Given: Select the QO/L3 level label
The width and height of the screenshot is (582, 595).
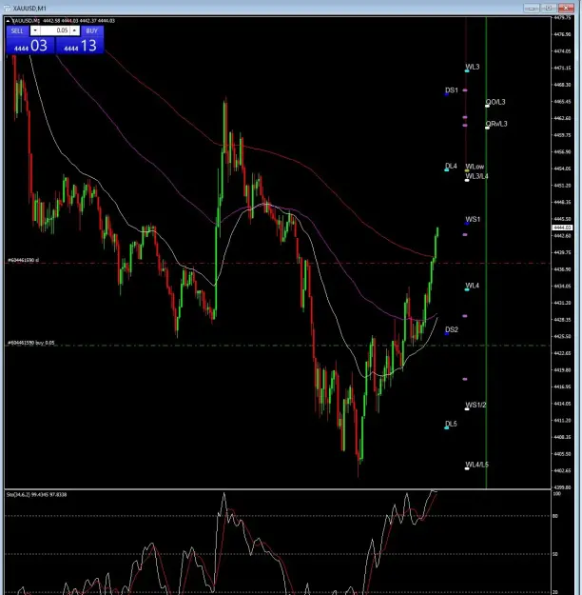Looking at the screenshot, I should pyautogui.click(x=495, y=102).
